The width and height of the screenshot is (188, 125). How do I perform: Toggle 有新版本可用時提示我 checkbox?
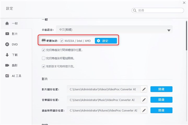[43, 66]
